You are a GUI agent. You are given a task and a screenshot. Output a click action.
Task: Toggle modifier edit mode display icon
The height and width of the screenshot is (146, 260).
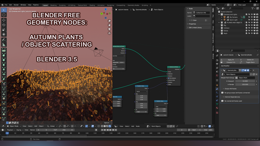coord(243,70)
